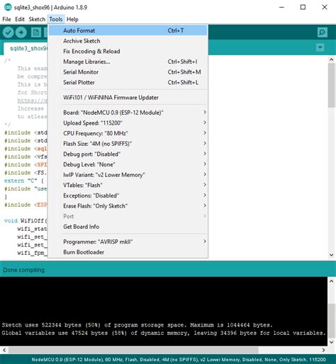Open the Edit menu
Screen dimensions: 336x364
coord(20,19)
